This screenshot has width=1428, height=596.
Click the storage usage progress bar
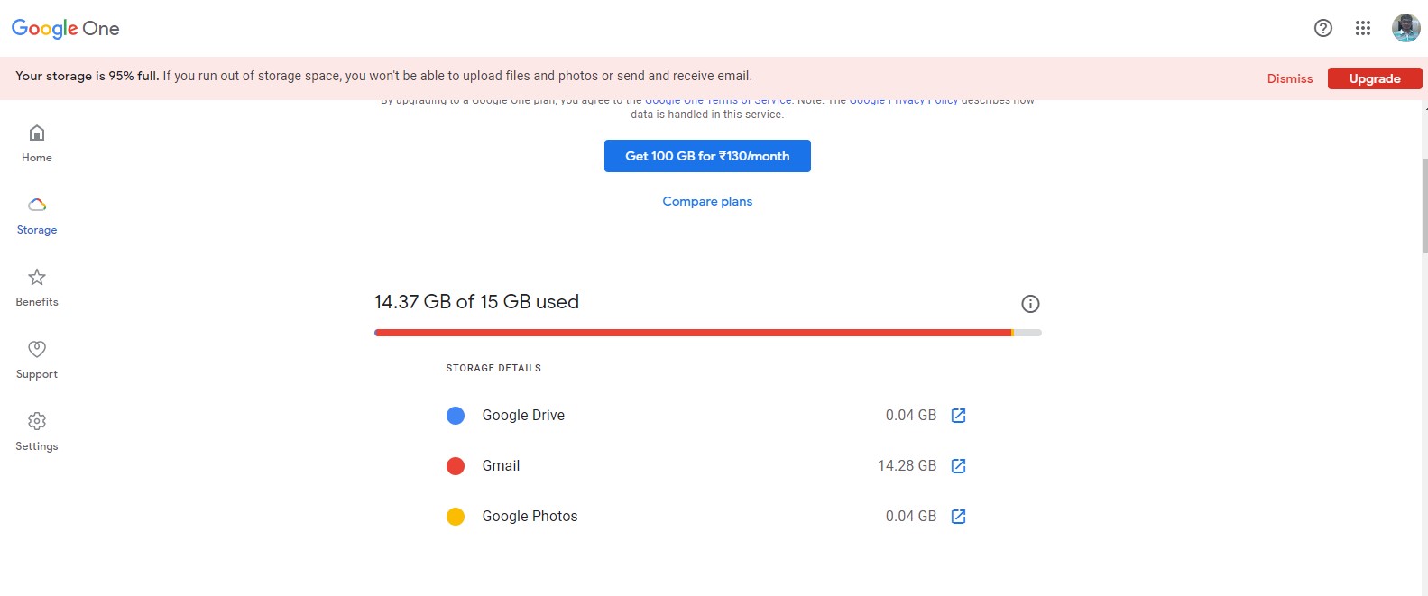(707, 333)
